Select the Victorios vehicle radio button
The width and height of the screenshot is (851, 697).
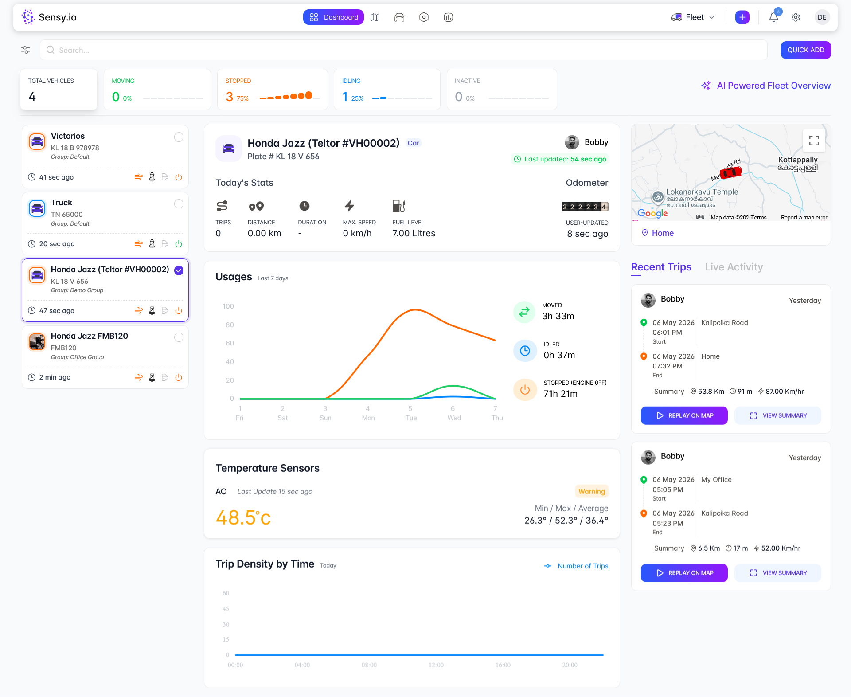pyautogui.click(x=179, y=137)
